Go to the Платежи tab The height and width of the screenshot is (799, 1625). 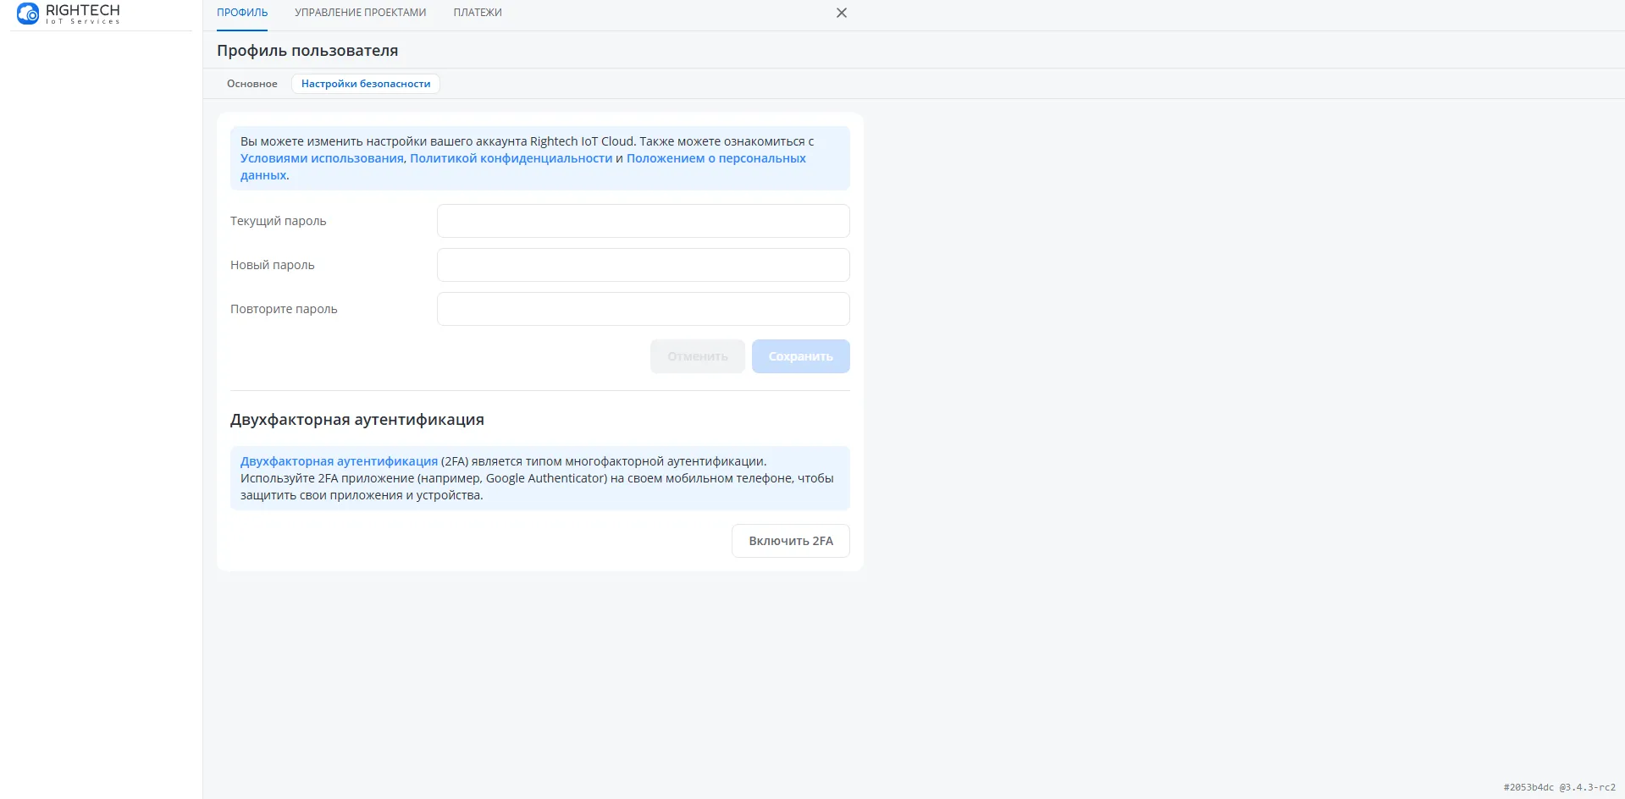[477, 13]
